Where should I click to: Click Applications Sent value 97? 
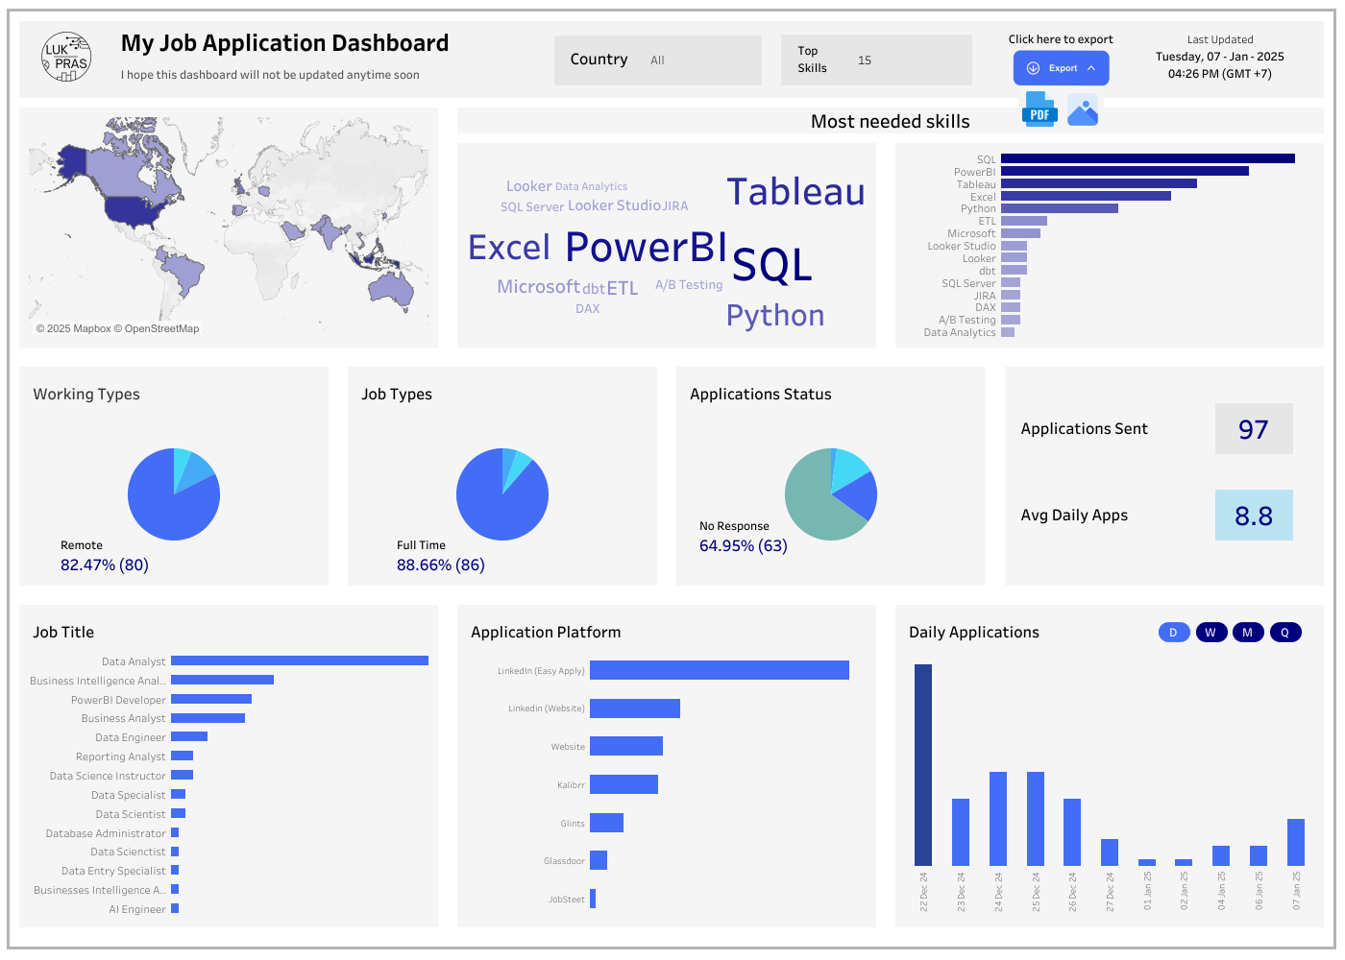[1254, 429]
